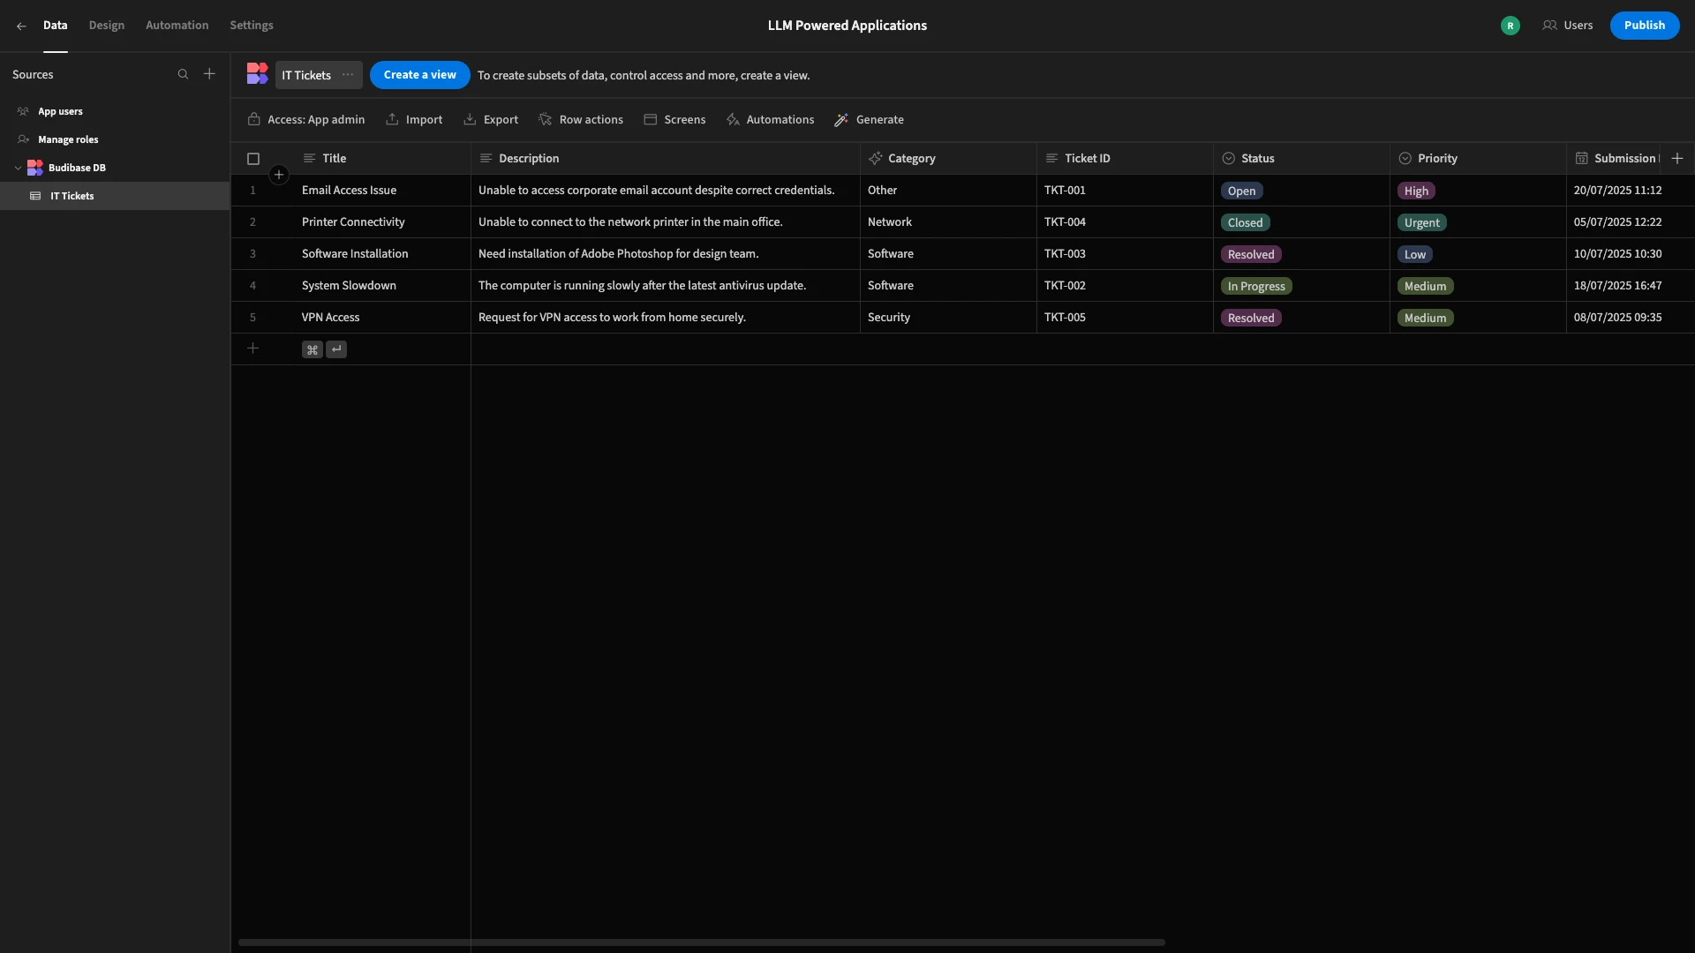Click the Low priority tag
The image size is (1695, 953).
(1415, 254)
